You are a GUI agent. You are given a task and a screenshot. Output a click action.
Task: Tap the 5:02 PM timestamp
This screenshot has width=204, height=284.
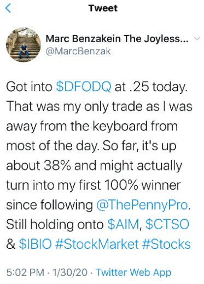coord(25,272)
